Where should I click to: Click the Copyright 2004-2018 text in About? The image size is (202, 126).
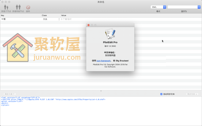point(110,66)
